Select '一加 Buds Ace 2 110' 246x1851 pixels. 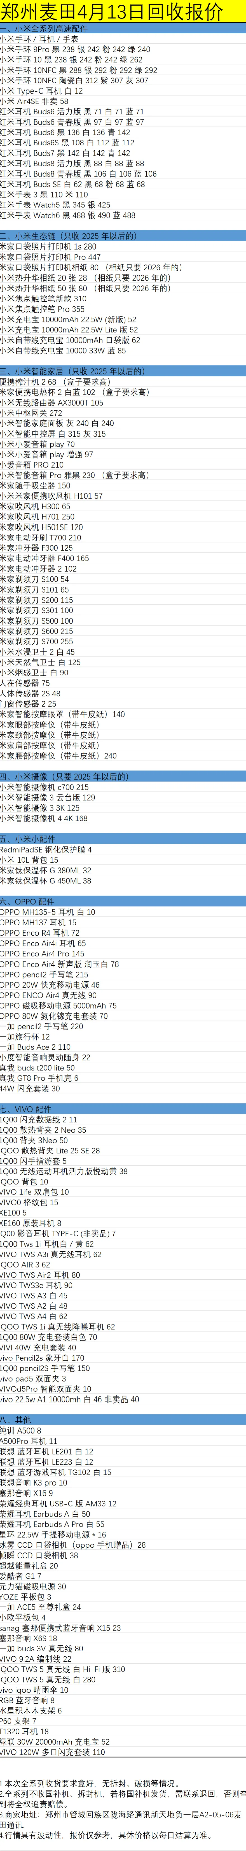(x=35, y=1048)
